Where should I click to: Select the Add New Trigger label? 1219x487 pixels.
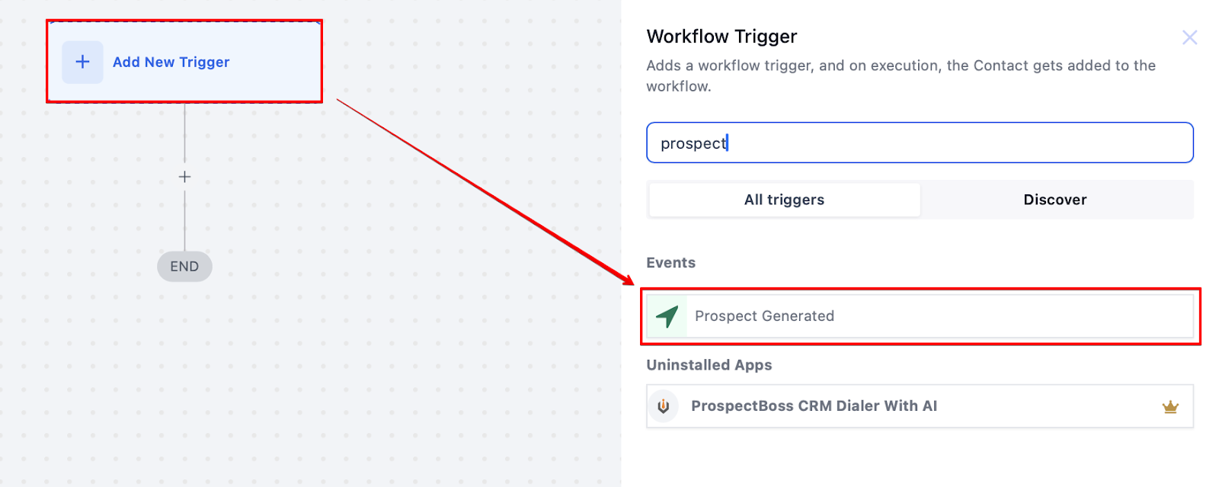click(171, 62)
